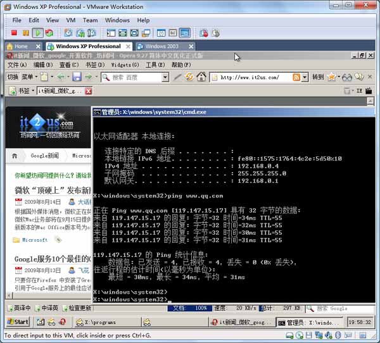Open the Google新闻 navigation link
The image size is (380, 343).
pos(44,156)
